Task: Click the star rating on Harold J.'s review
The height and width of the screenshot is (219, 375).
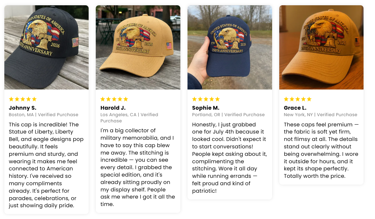Action: pos(114,99)
